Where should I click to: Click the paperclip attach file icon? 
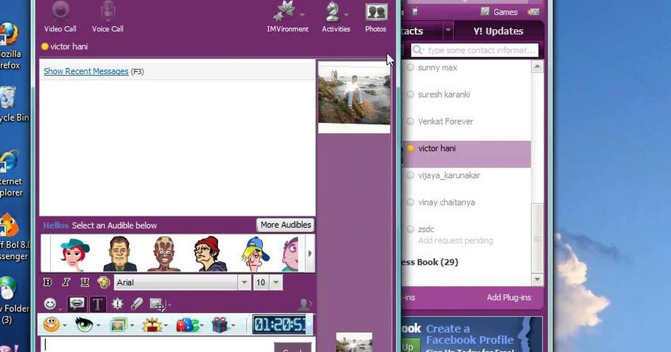(x=136, y=304)
